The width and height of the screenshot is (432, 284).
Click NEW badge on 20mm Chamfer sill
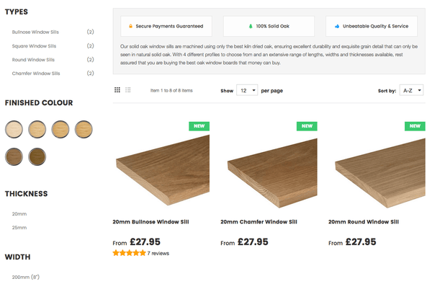click(307, 126)
